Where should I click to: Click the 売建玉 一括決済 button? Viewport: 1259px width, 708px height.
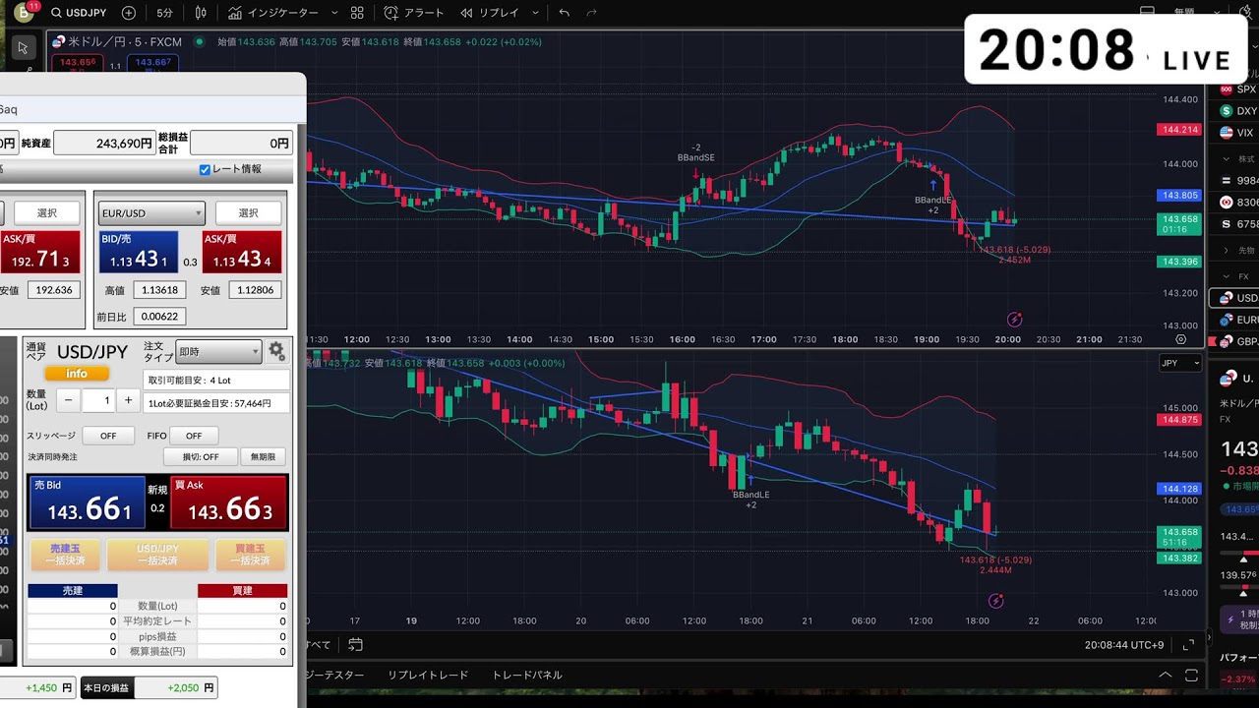(67, 555)
